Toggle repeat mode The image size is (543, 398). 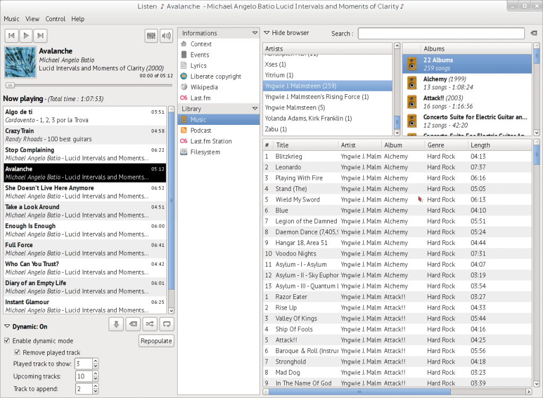167,324
